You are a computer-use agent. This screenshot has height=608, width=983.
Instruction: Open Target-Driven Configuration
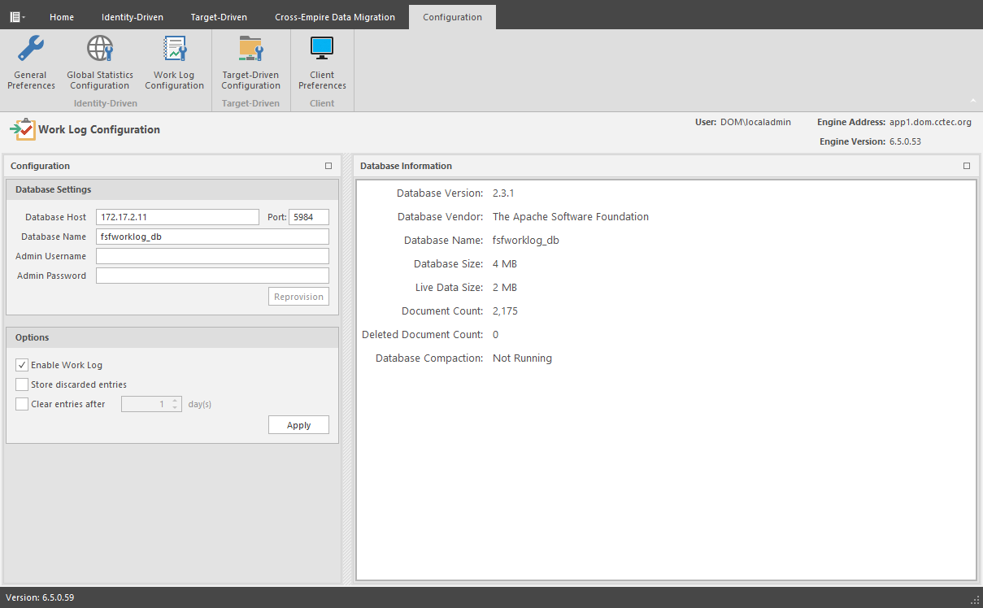click(x=250, y=61)
